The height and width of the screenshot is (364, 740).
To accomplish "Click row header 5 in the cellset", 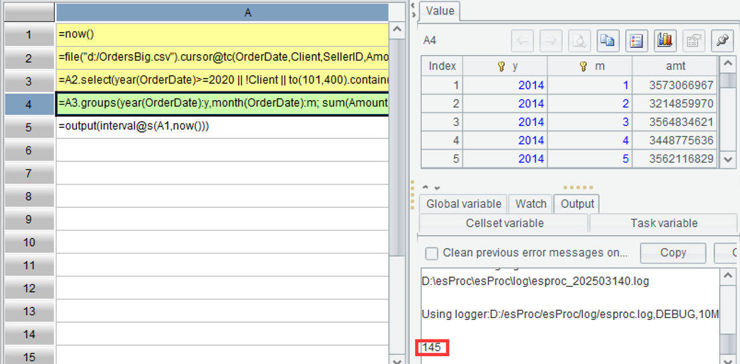I will point(29,127).
